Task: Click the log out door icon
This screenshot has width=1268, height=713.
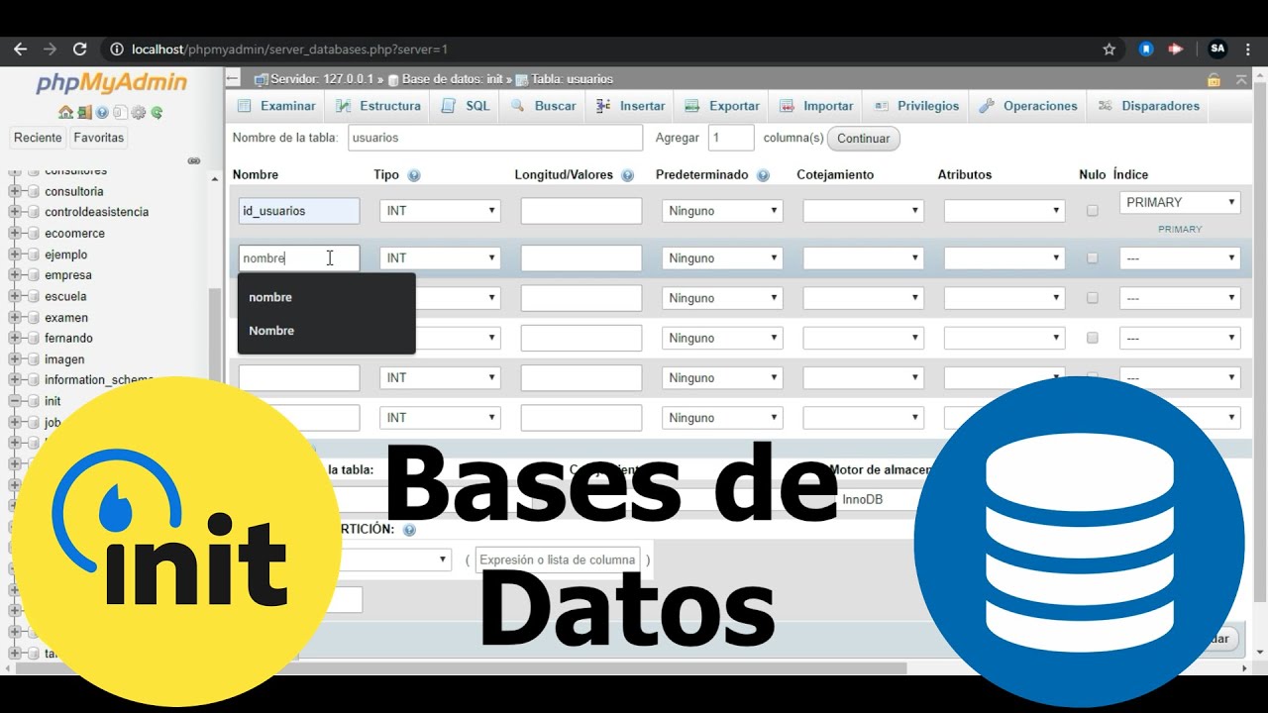Action: pyautogui.click(x=84, y=113)
